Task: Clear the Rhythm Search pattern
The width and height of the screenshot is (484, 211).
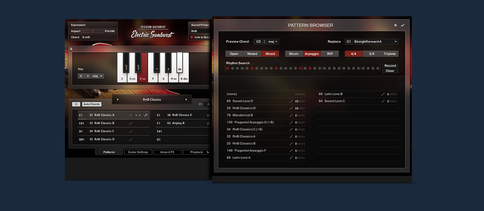Action: click(390, 71)
